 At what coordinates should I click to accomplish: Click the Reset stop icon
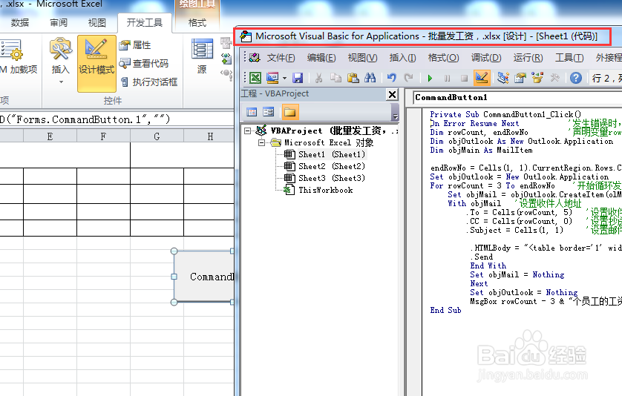pos(464,78)
